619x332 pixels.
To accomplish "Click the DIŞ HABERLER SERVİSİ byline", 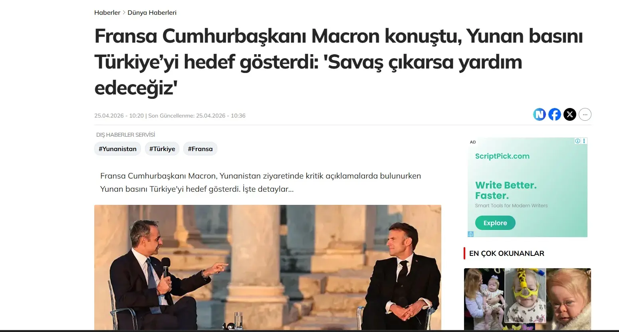I will tap(125, 135).
